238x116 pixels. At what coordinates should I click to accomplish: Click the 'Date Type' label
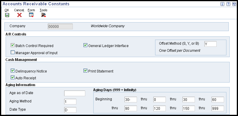pyautogui.click(x=18, y=109)
